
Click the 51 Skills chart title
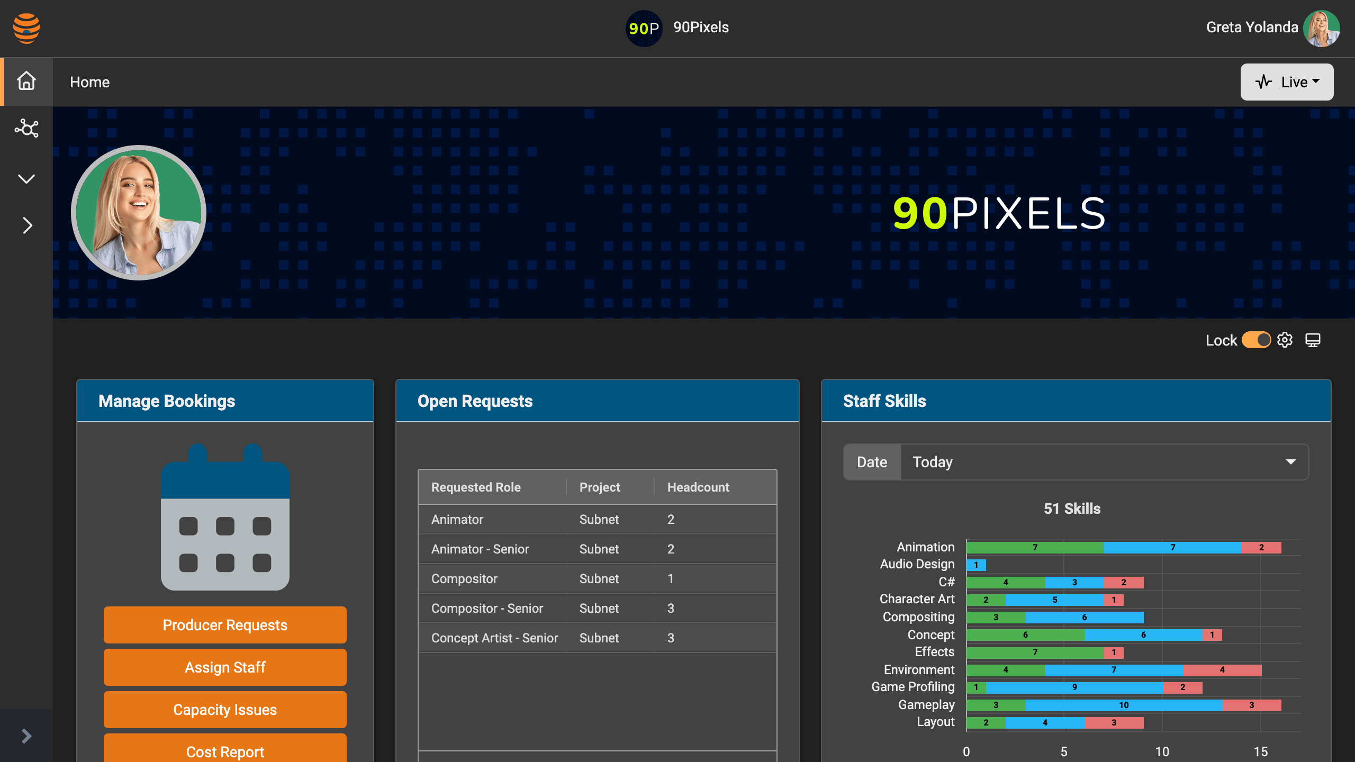click(1072, 509)
